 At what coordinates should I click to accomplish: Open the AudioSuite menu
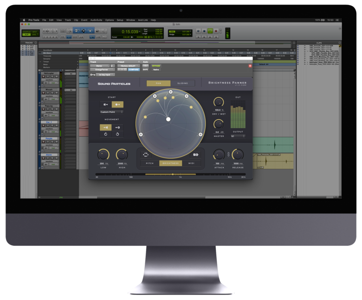pyautogui.click(x=96, y=20)
